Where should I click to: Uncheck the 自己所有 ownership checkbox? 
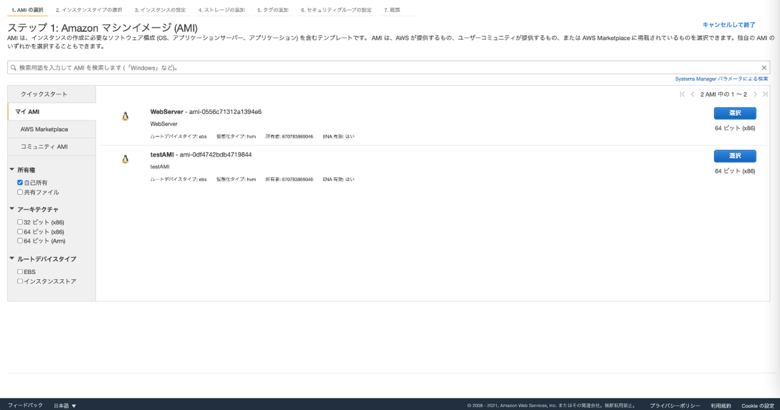pos(20,182)
